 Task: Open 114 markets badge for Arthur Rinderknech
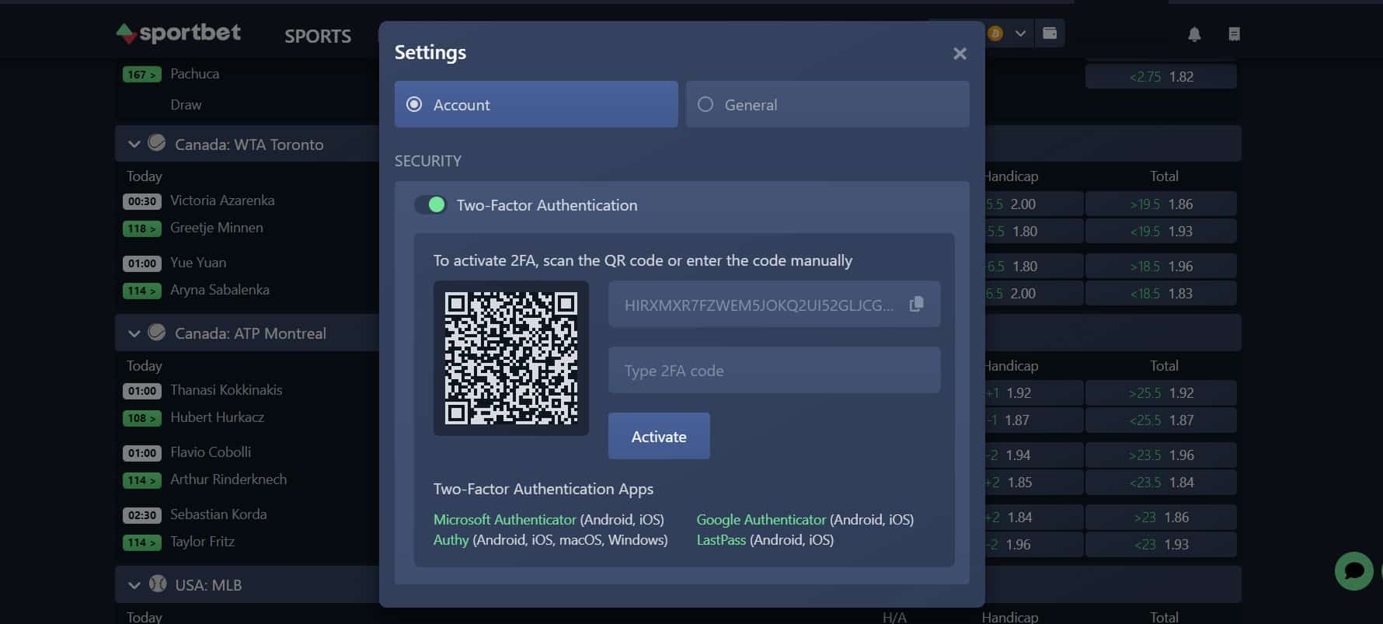pos(141,480)
